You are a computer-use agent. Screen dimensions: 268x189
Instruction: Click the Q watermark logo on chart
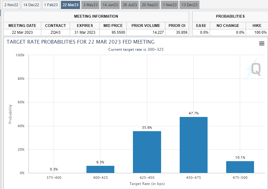point(255,69)
